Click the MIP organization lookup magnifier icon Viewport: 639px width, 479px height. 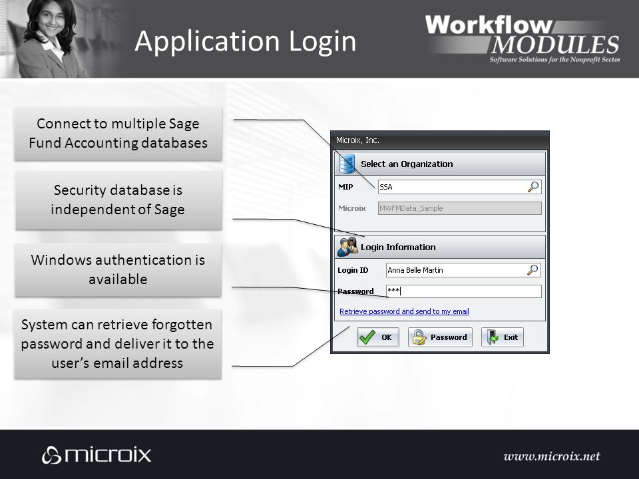pos(533,187)
